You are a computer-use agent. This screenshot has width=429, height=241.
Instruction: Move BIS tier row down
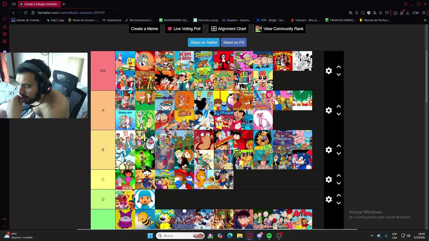tap(339, 75)
